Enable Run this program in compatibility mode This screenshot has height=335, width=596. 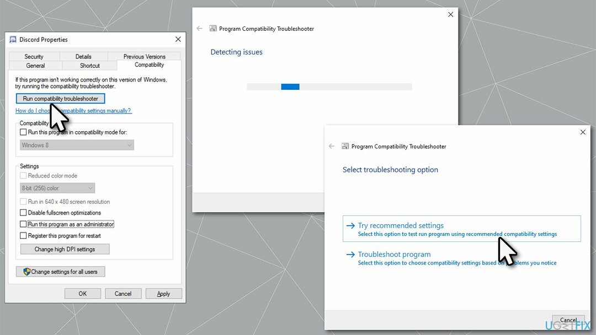pyautogui.click(x=23, y=132)
